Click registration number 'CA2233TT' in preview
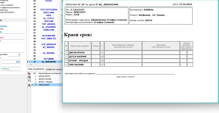219x113 pixels. pyautogui.click(x=79, y=10)
